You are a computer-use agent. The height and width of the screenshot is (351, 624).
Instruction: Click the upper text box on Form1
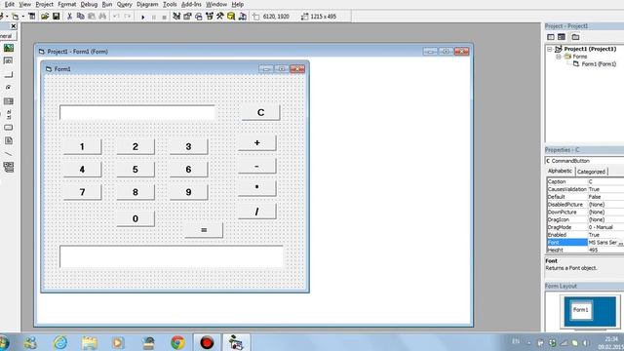coord(137,113)
